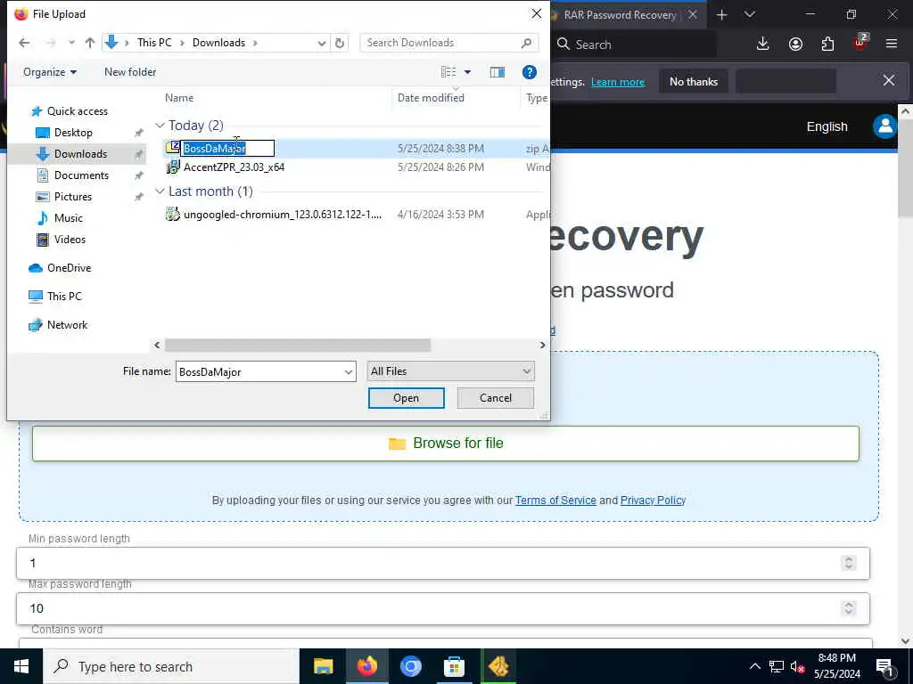Open Firefox extensions puzzle icon
The height and width of the screenshot is (684, 913).
click(x=827, y=45)
